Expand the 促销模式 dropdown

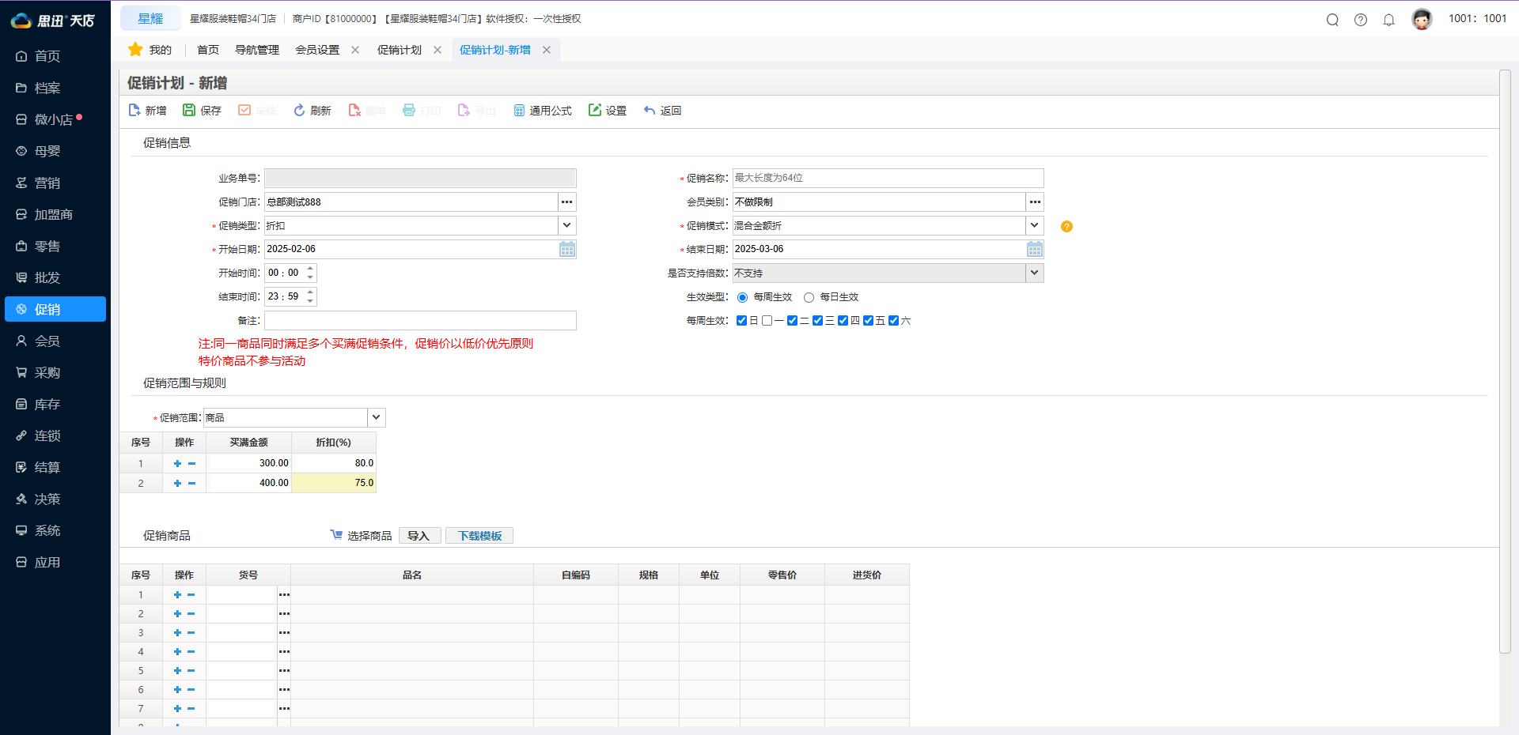(1034, 226)
